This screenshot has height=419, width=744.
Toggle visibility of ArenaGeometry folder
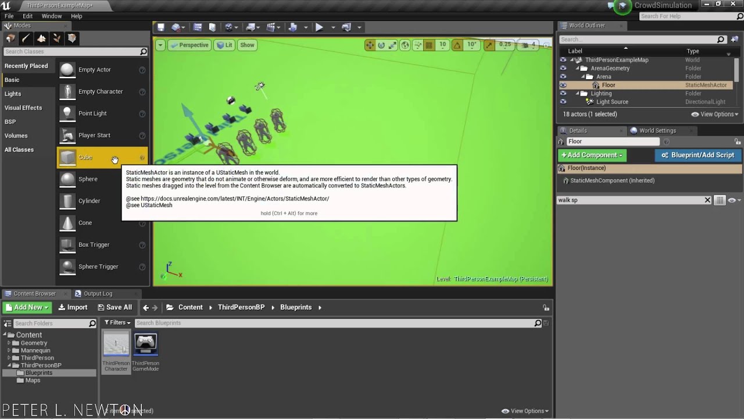click(x=563, y=68)
